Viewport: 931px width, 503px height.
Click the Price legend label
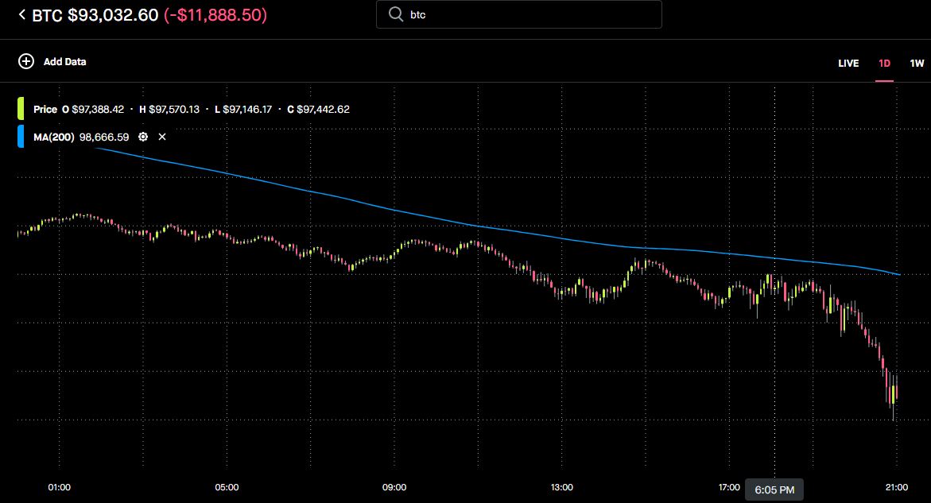tap(45, 109)
